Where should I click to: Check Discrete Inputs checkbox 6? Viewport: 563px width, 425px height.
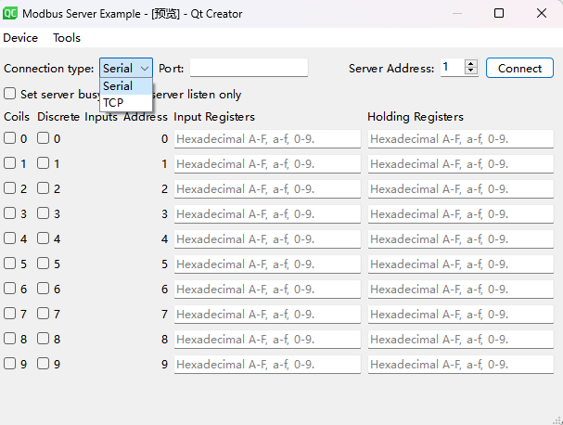43,288
